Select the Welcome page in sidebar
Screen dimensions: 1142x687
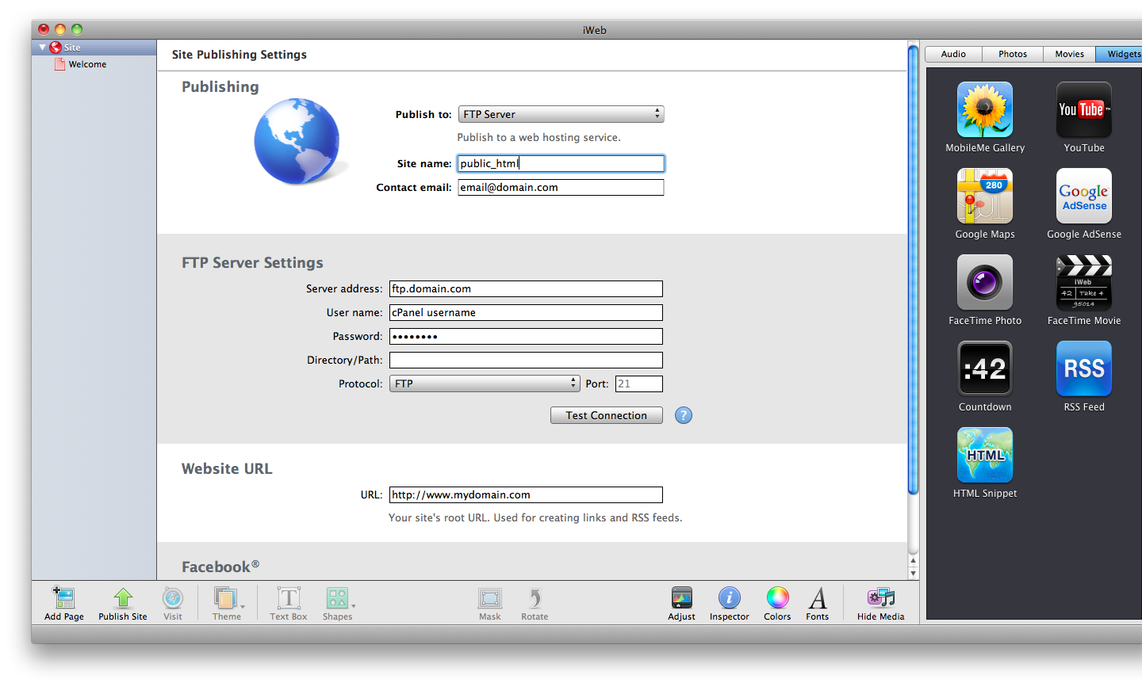coord(87,64)
